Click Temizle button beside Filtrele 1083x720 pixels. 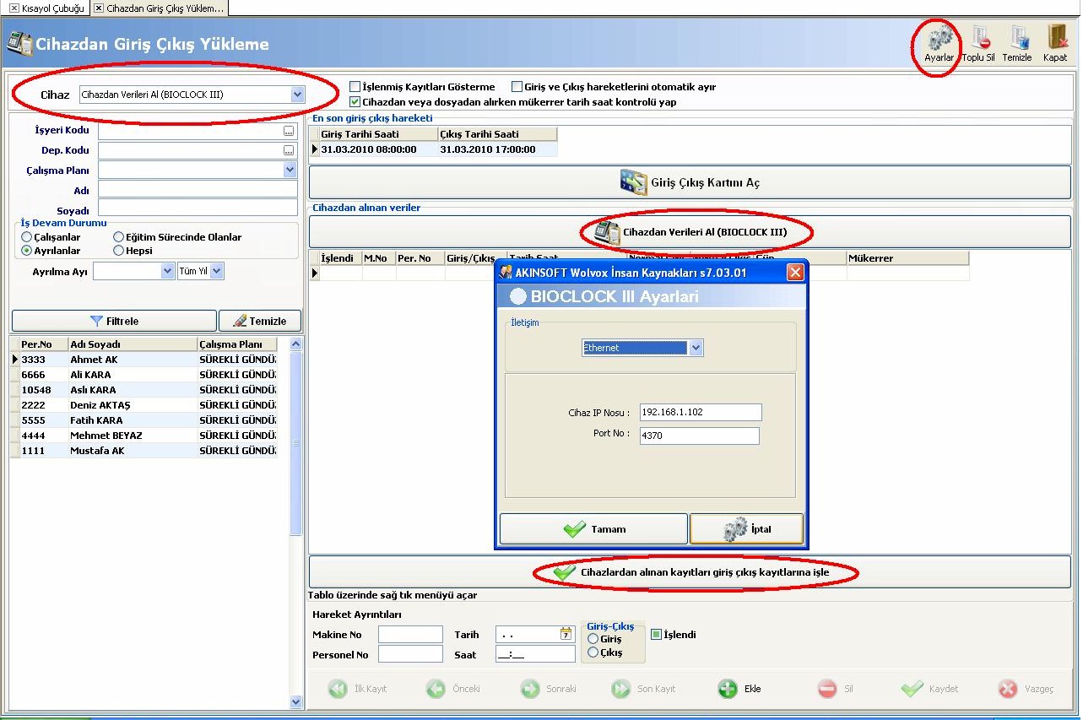[x=260, y=321]
